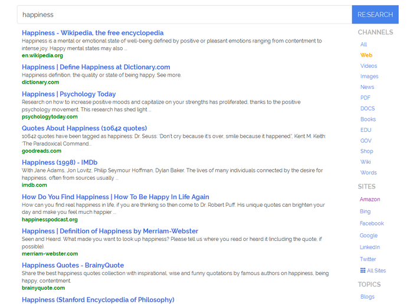Switch to the All channel

tap(363, 44)
